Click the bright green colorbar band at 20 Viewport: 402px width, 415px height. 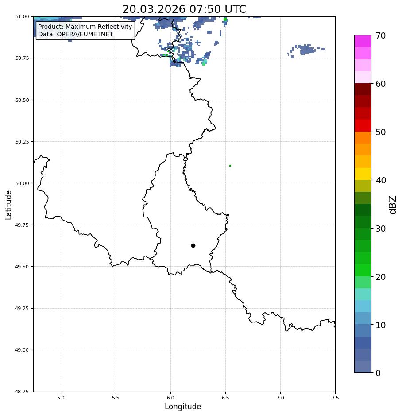click(363, 270)
